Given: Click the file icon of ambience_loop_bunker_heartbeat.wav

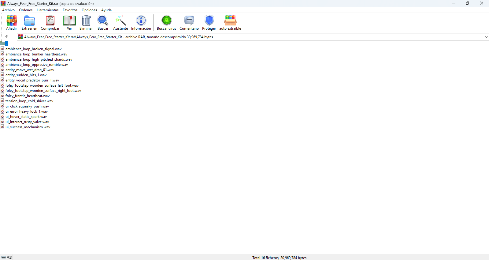Looking at the screenshot, I should [x=2, y=54].
